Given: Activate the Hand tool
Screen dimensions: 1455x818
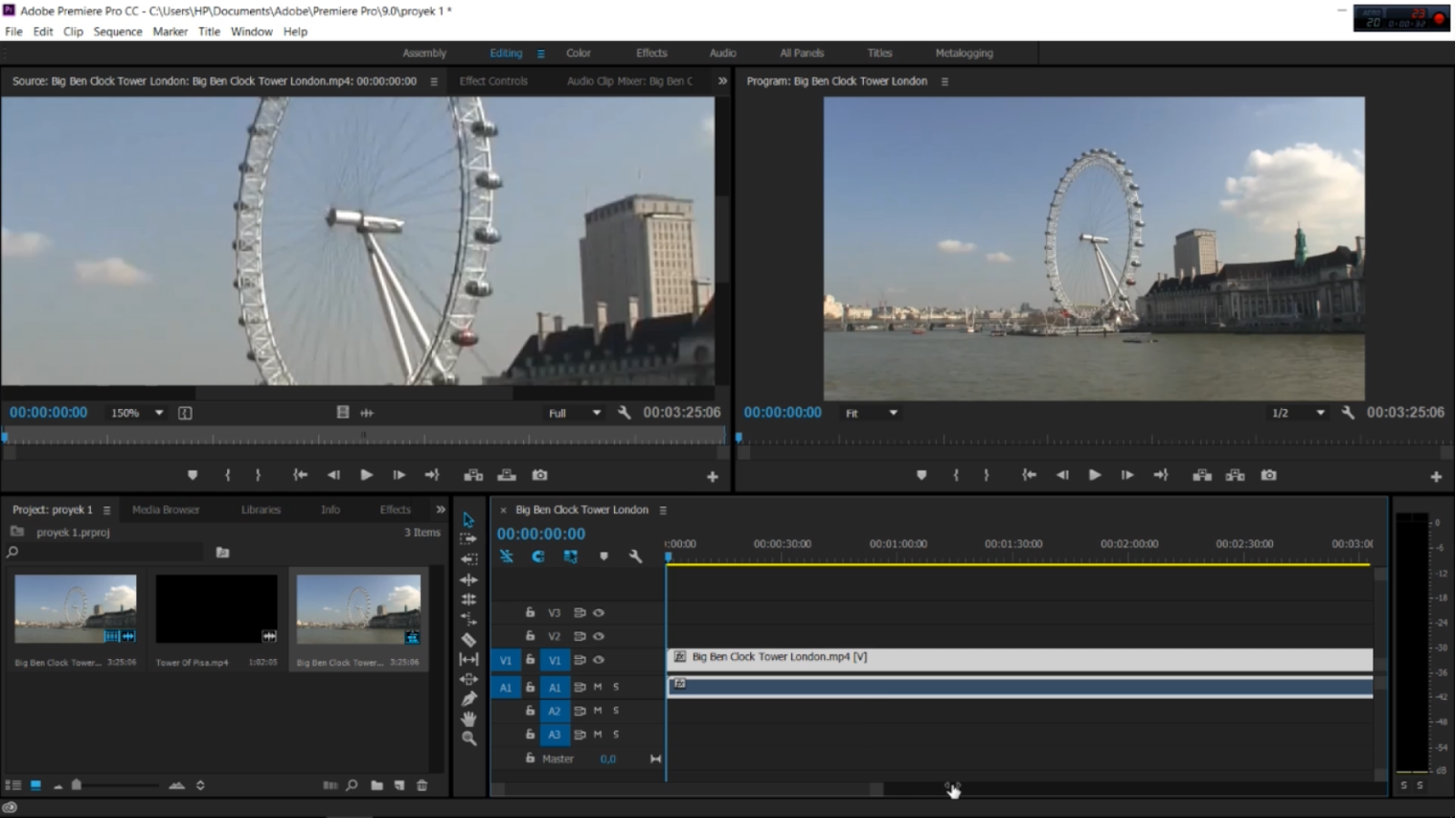Looking at the screenshot, I should [x=469, y=717].
